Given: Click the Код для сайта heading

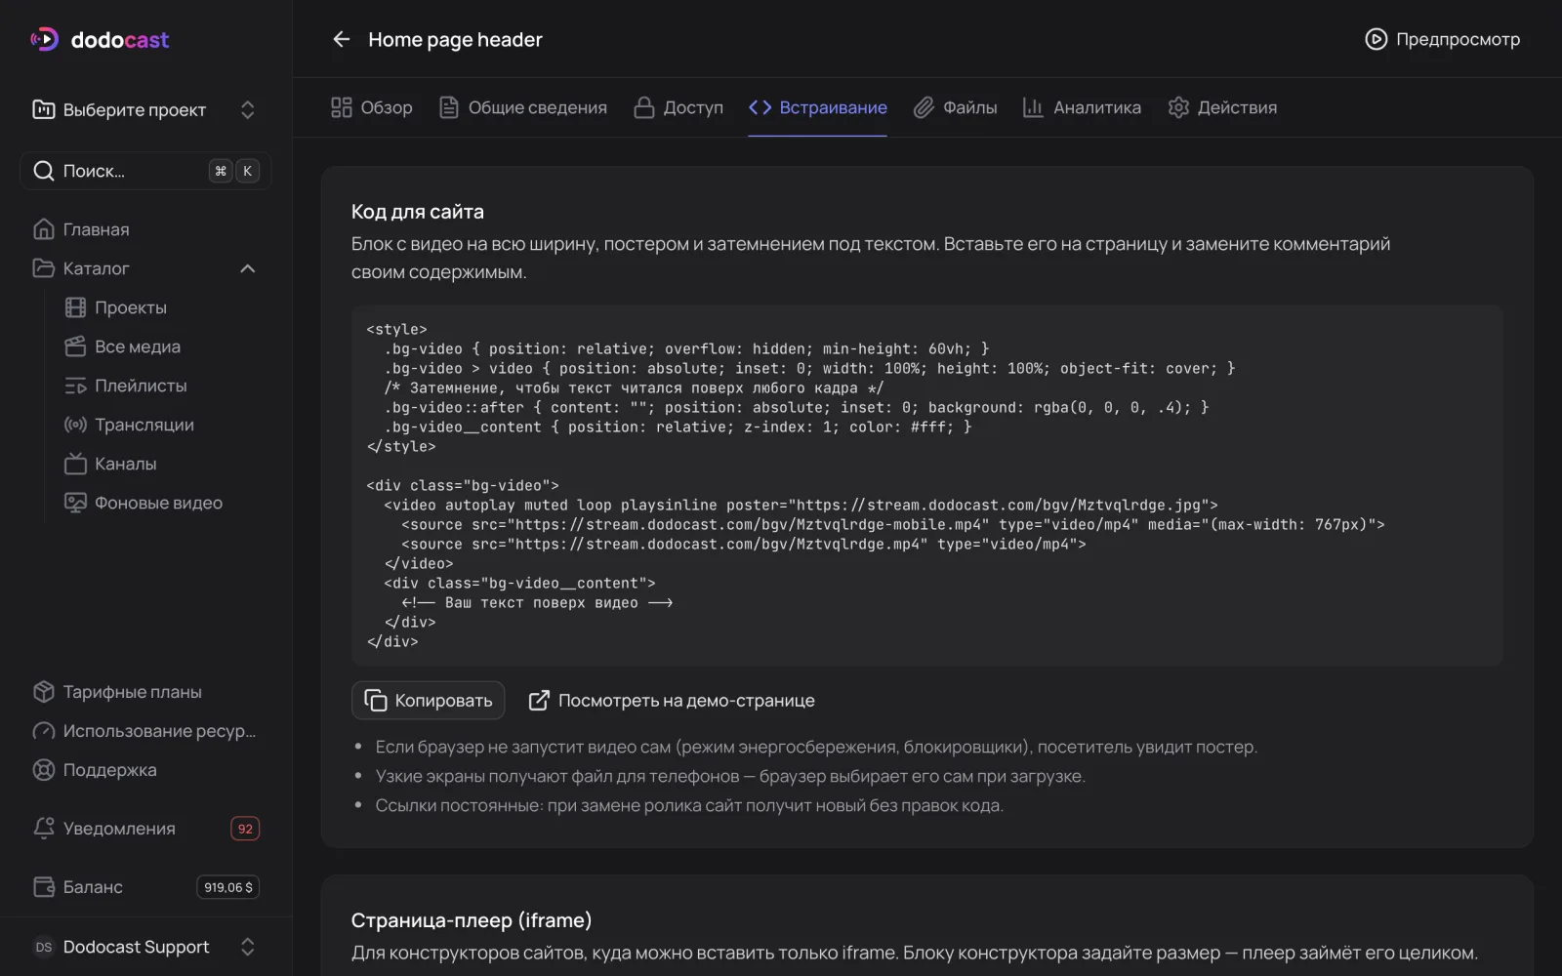Looking at the screenshot, I should click(418, 212).
